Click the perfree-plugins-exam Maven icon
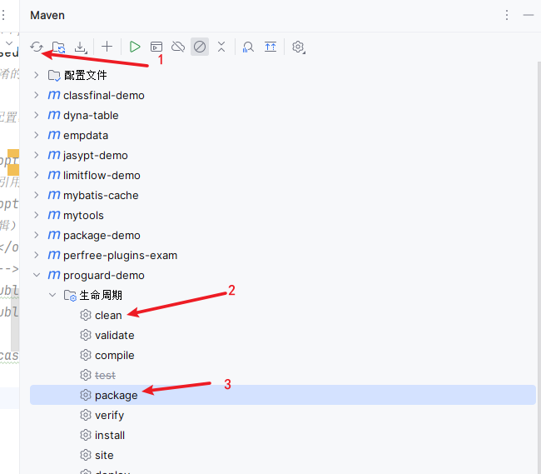 (54, 255)
